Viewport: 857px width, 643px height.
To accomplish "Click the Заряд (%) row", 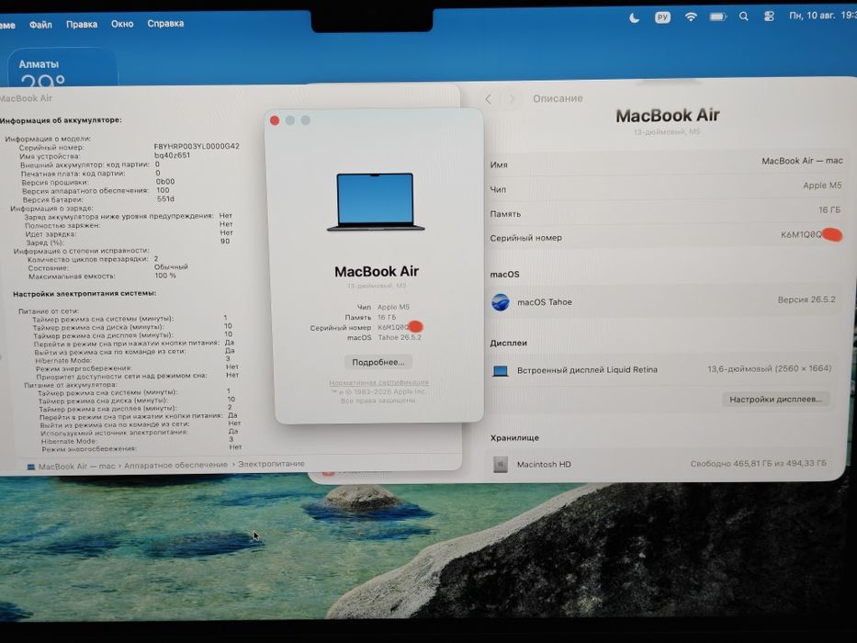I will point(128,243).
